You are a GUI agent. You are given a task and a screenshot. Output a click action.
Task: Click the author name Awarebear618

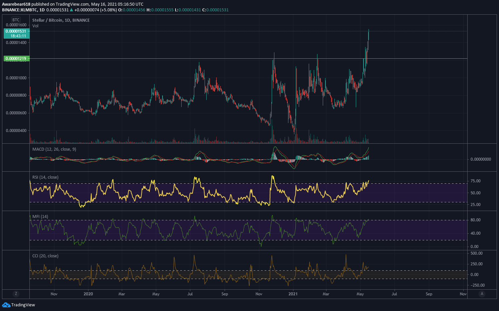coord(16,4)
